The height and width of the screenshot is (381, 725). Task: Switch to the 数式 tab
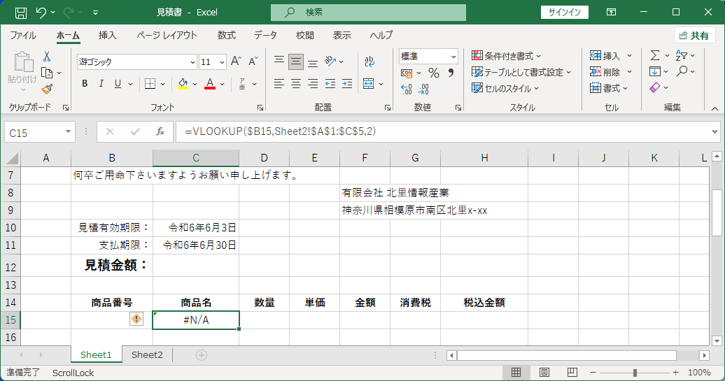point(227,35)
